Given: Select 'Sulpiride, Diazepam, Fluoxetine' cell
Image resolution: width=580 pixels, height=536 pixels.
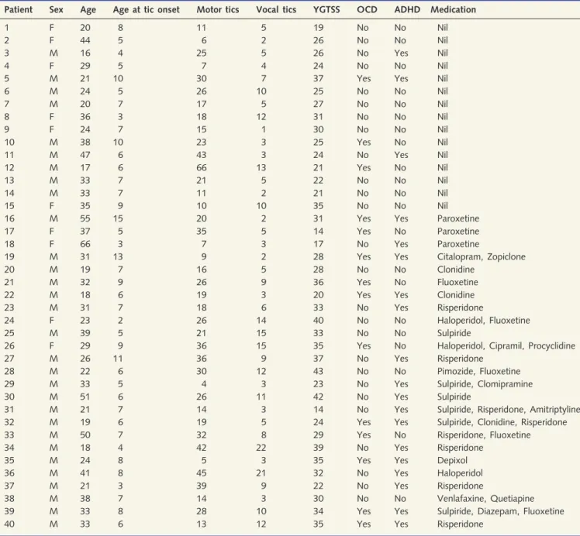Looking at the screenshot, I should [500, 511].
